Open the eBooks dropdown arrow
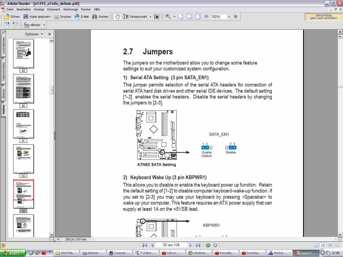The image size is (343, 257). coord(44,25)
